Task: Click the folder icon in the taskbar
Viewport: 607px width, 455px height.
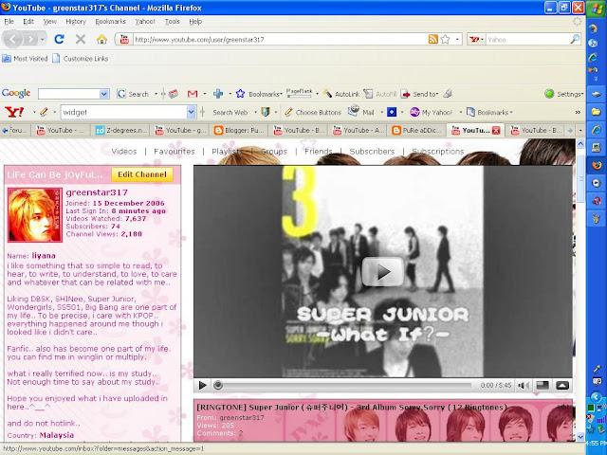Action: (x=597, y=112)
